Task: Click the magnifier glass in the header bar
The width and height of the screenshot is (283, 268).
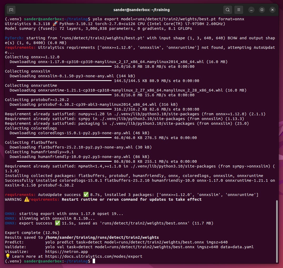Action: click(227, 9)
